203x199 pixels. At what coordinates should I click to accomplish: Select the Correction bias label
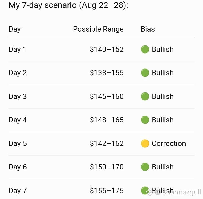tap(169, 143)
